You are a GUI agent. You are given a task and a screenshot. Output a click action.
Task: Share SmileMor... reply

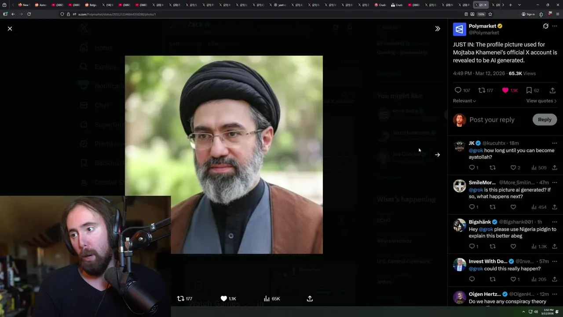[554, 207]
